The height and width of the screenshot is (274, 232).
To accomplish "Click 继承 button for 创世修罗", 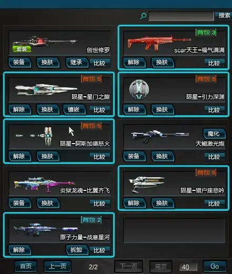I will [x=77, y=62].
